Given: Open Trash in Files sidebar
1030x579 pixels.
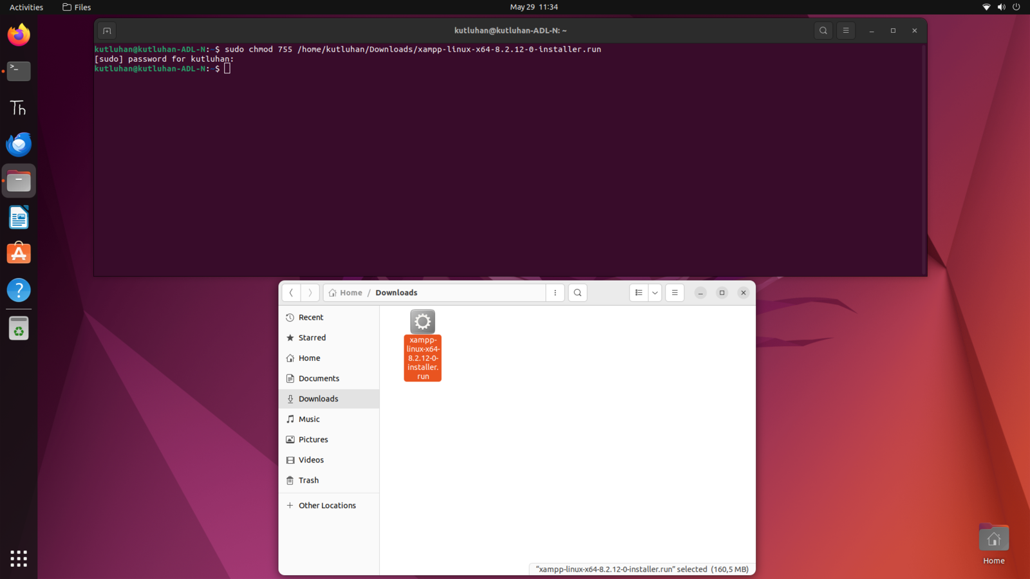Looking at the screenshot, I should pos(329,481).
